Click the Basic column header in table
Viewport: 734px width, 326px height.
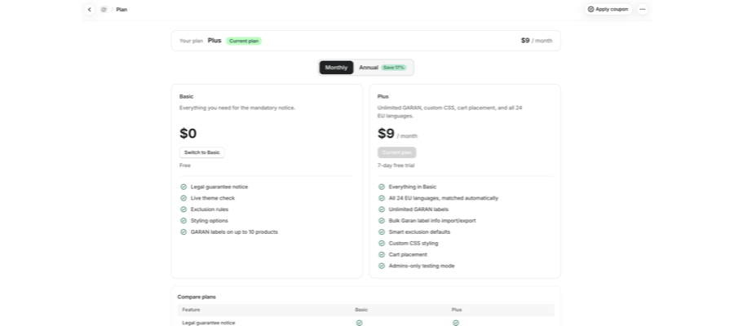[x=361, y=310]
